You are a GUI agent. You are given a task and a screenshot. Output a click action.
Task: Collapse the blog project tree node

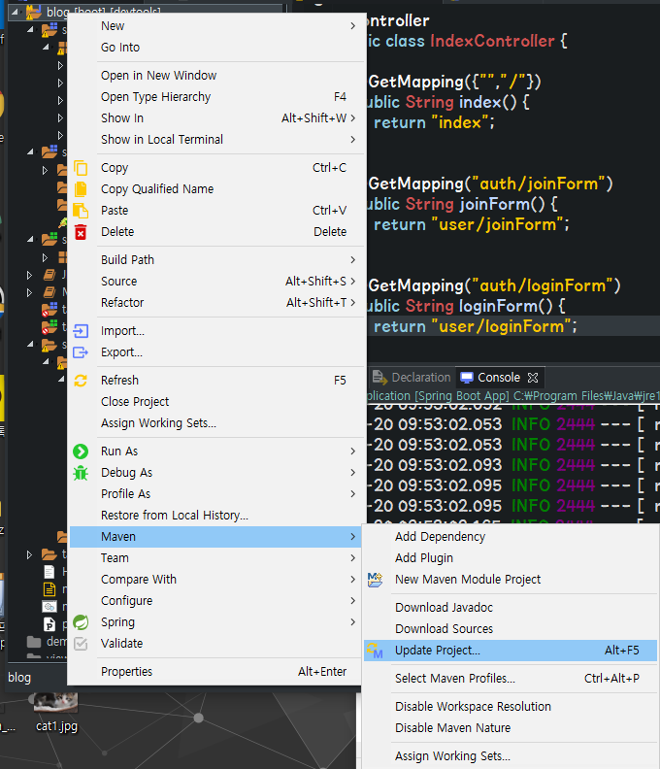click(15, 12)
